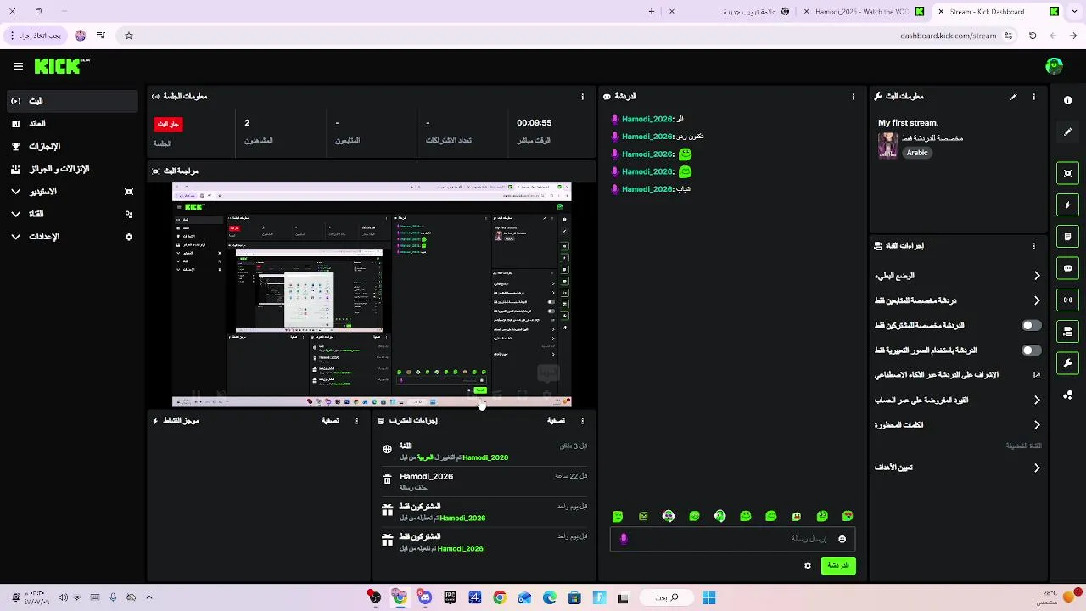The width and height of the screenshot is (1086, 611).
Task: Open the Discord icon in taskbar
Action: (425, 597)
